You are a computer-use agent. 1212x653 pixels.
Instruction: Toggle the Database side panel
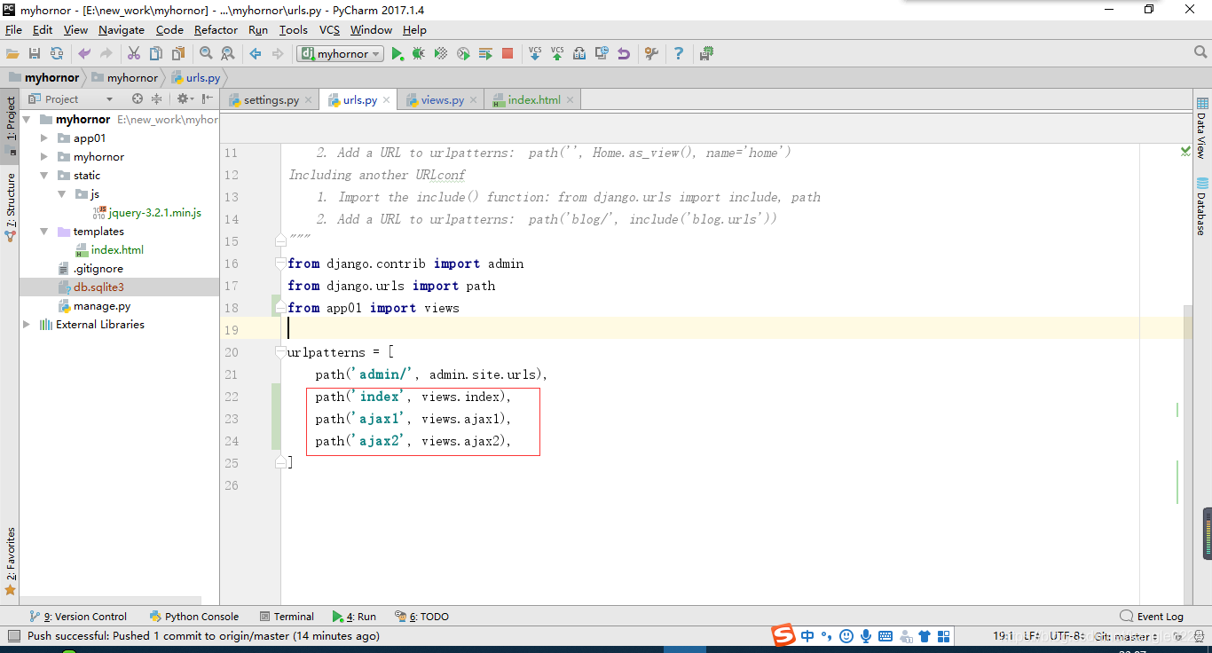1202,206
